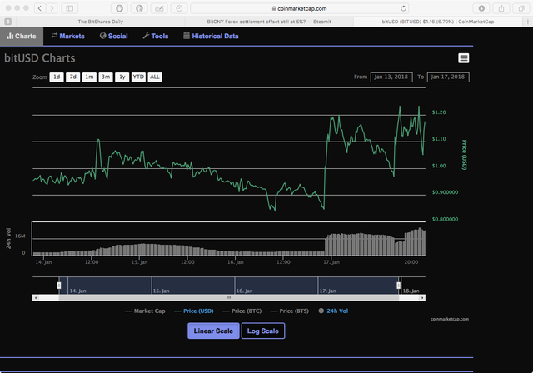Click the pinned tab icon at left of tab bar
533x373 pixels.
tap(8, 22)
